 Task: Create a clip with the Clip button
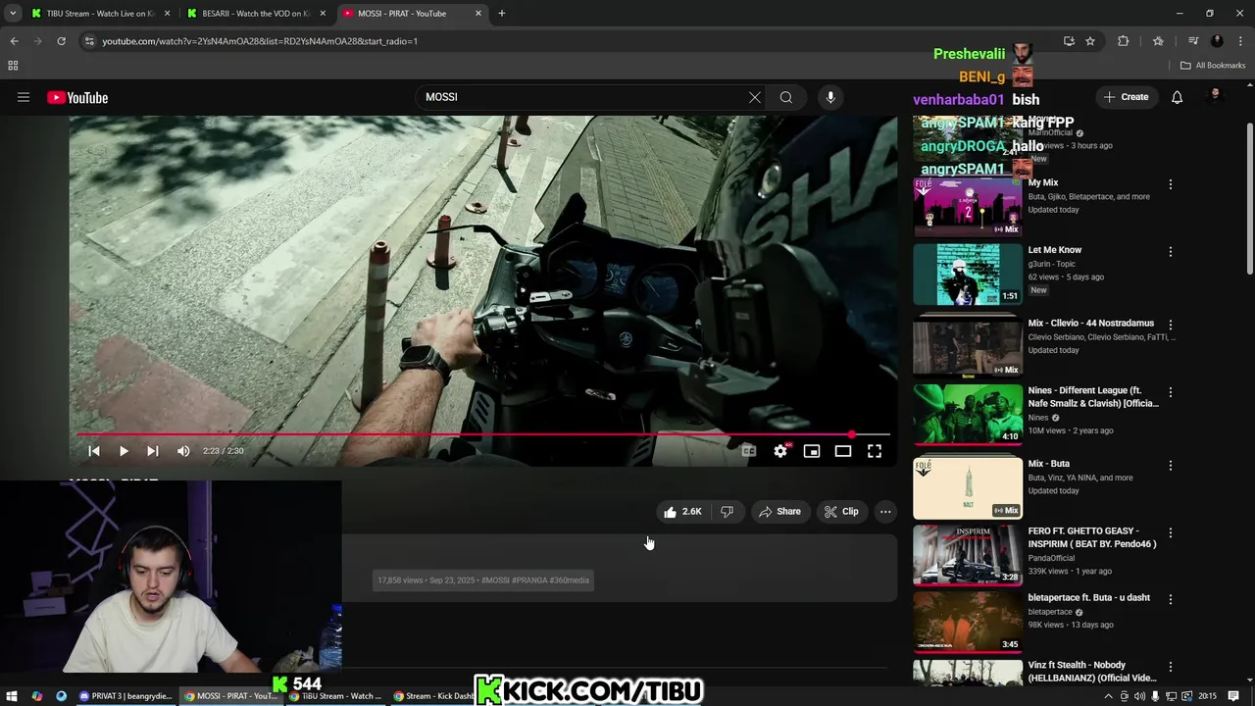[x=841, y=511]
